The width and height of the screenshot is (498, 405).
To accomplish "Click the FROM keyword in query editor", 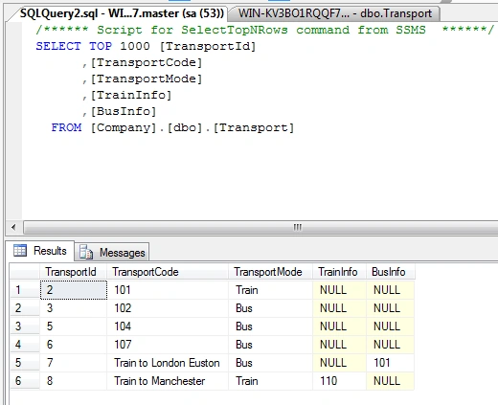I will (66, 127).
